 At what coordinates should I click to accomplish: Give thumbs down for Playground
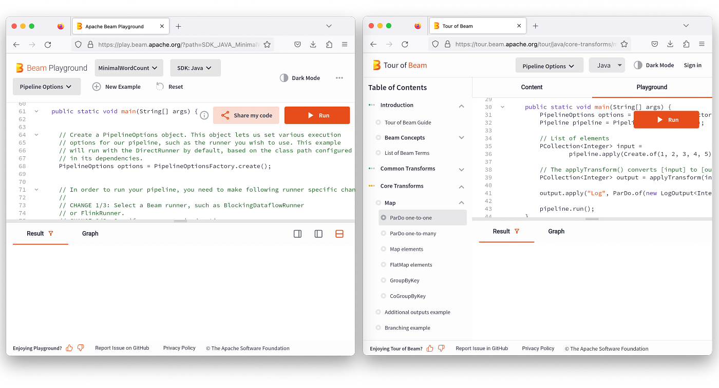point(81,348)
